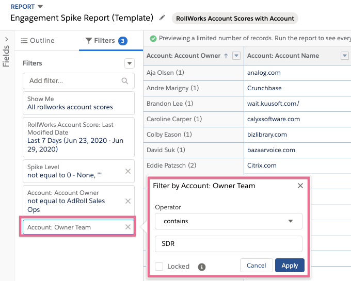351x281 pixels.
Task: Toggle ascending sort arrow on Account Owner
Action: [x=226, y=56]
